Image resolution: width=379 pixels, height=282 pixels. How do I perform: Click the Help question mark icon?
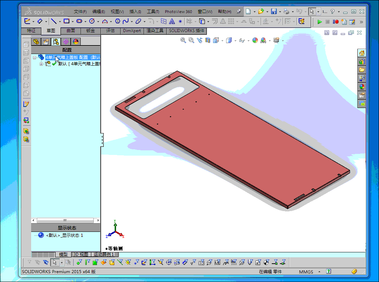click(x=333, y=11)
